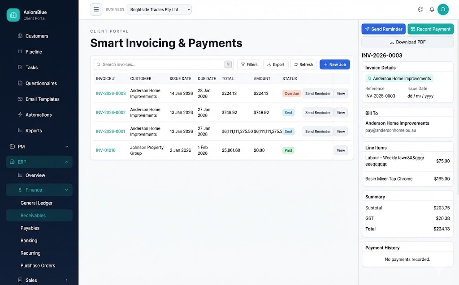
Task: Open Reports via the chart icon
Action: [x=20, y=130]
